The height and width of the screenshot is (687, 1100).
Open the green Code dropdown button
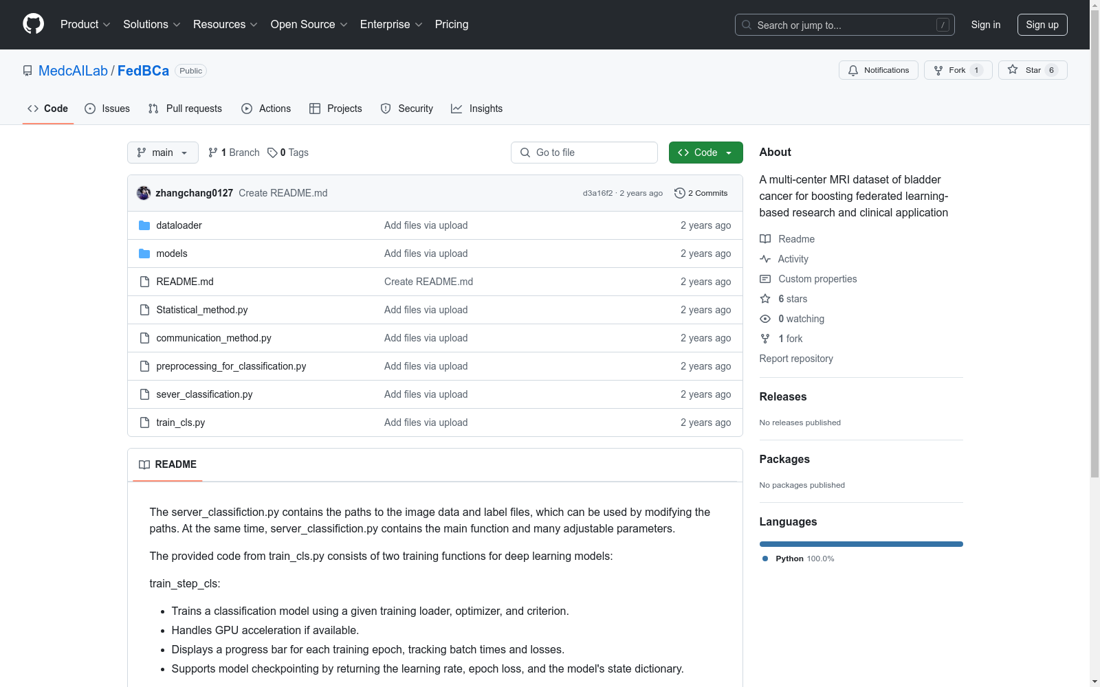point(705,153)
